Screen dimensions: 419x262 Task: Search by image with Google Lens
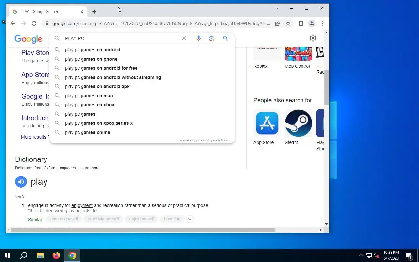[212, 38]
